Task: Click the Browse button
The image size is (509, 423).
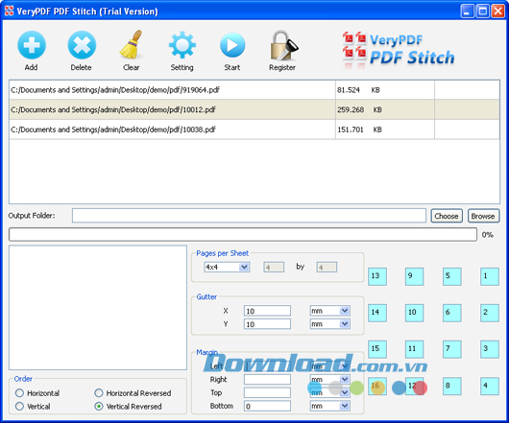Action: [483, 216]
